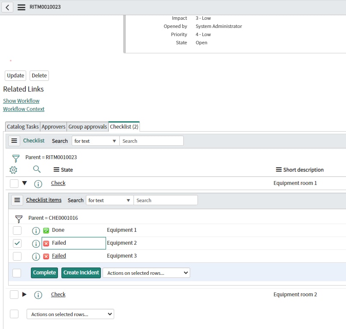Click the 'Parent = CHE0001016' filter breadcrumb
346x329 pixels.
click(x=53, y=218)
